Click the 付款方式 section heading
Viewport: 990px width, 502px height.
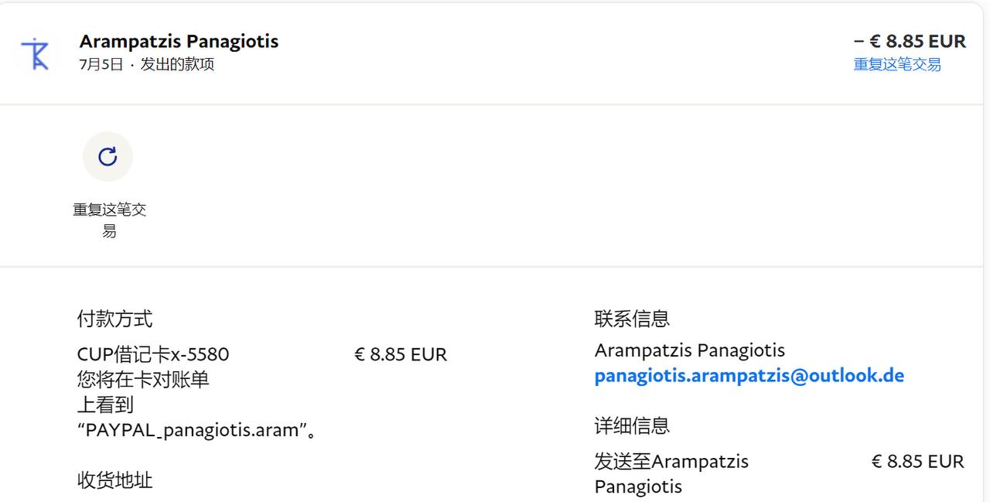[114, 319]
